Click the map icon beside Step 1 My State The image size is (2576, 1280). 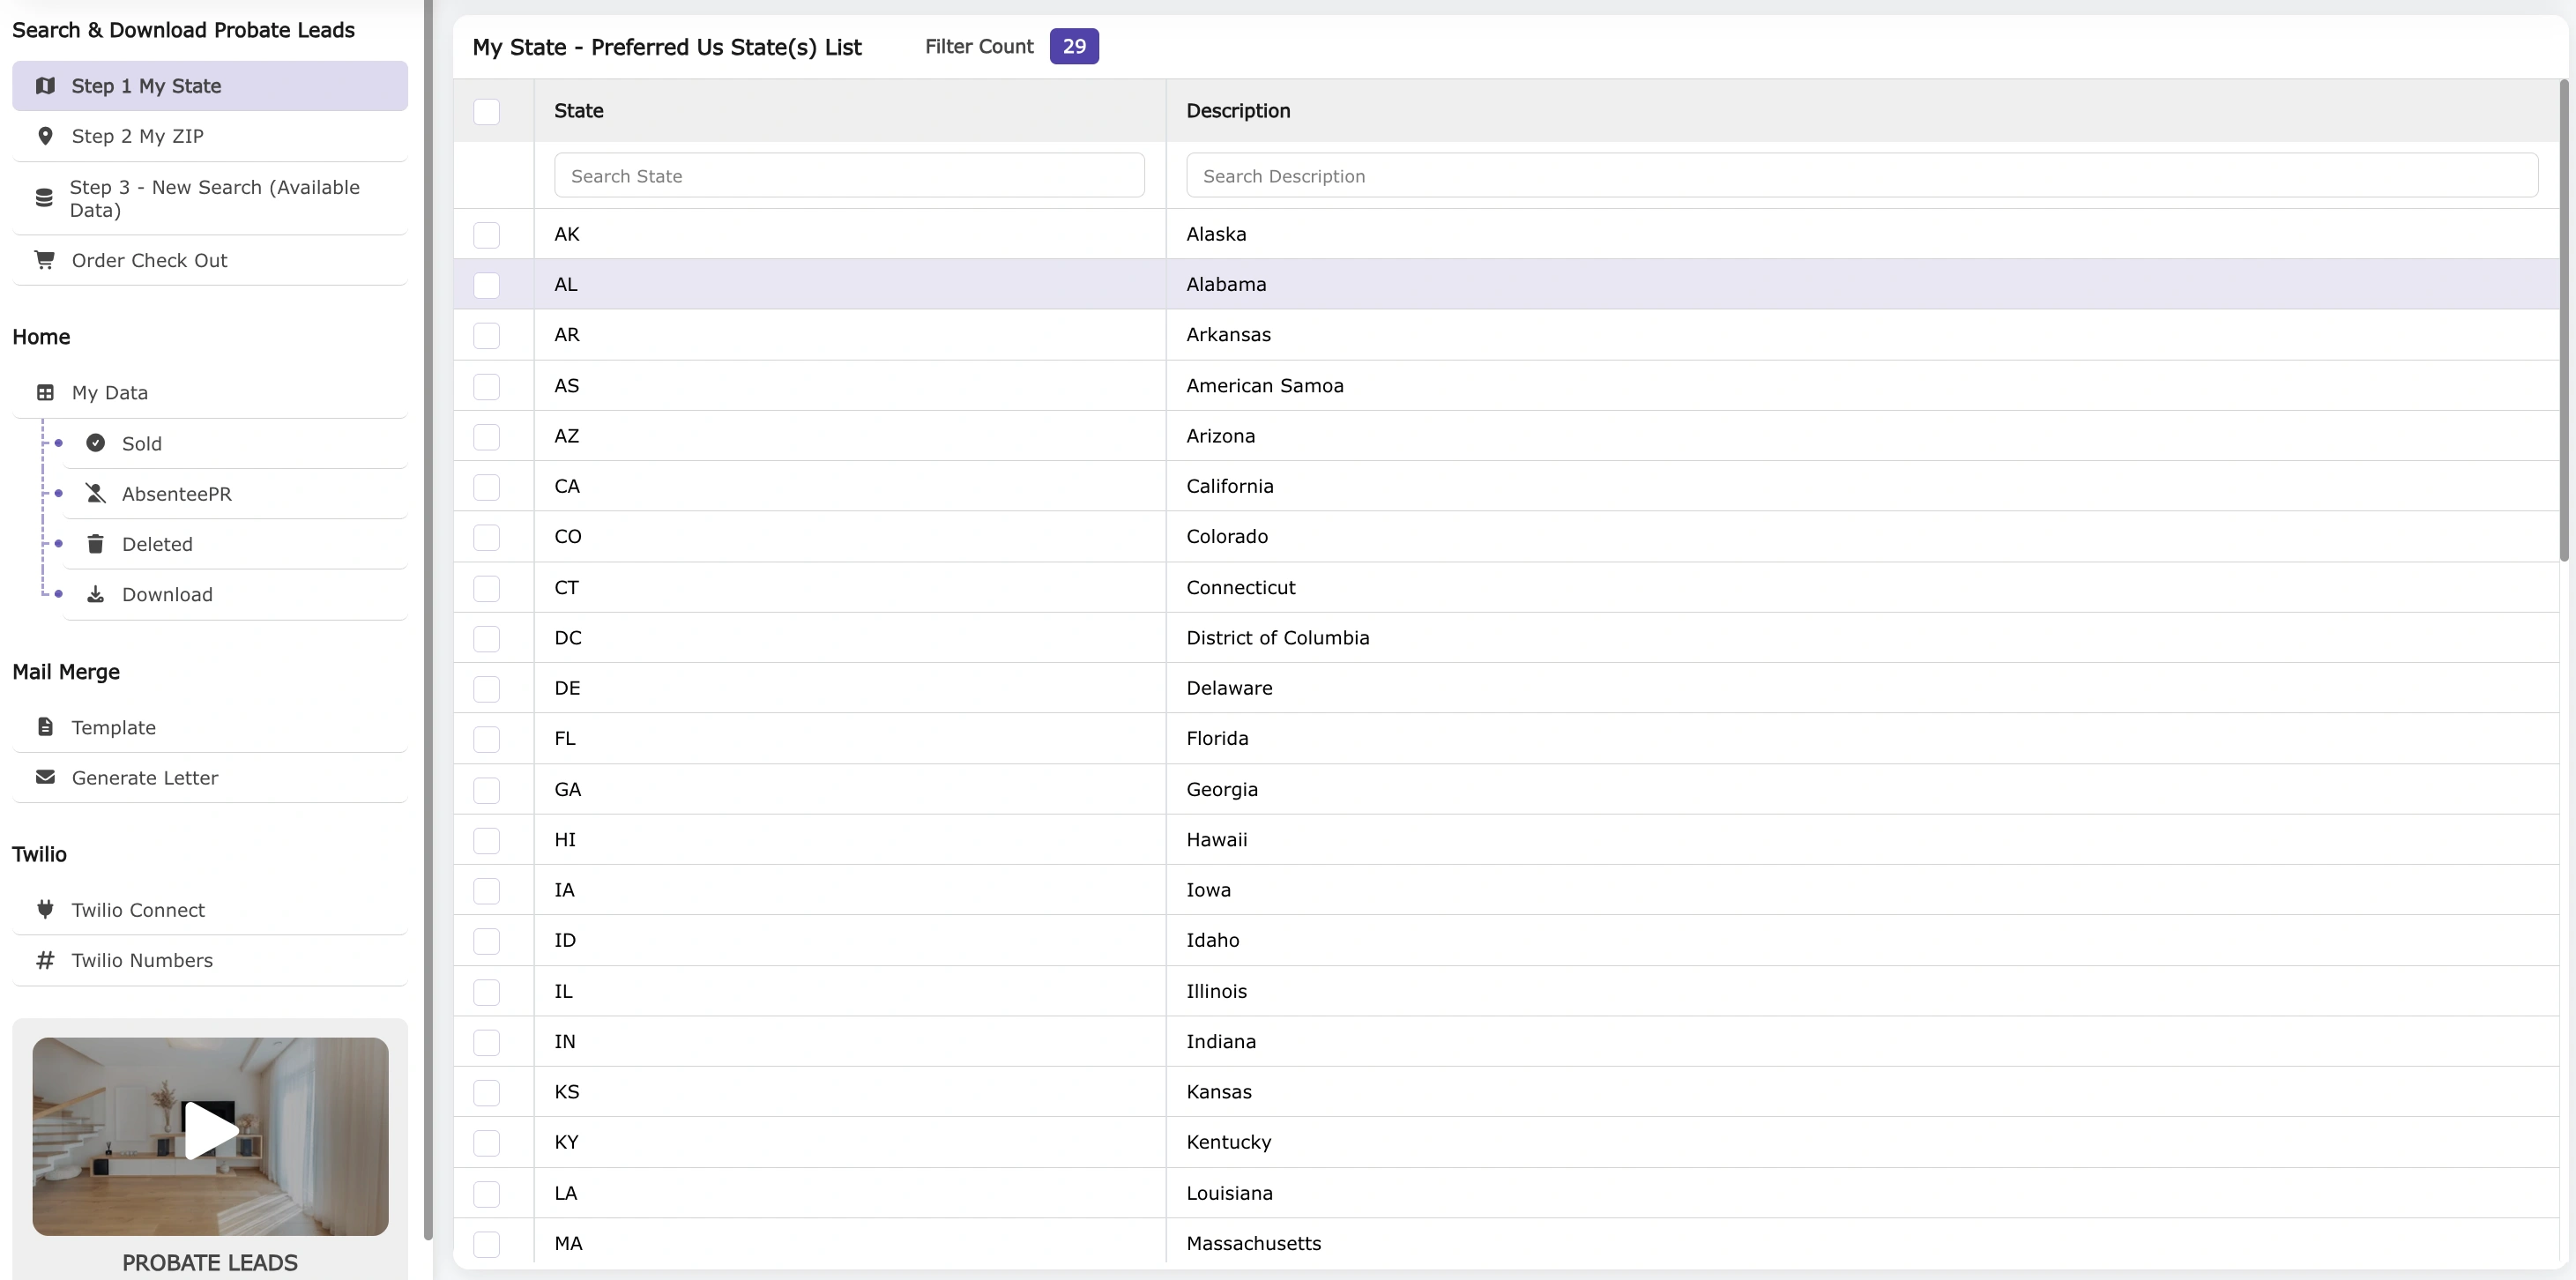pos(45,86)
